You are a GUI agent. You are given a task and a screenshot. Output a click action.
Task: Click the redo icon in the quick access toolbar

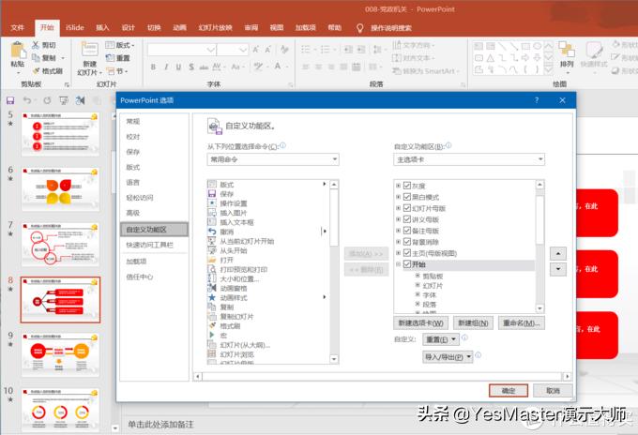click(x=47, y=100)
